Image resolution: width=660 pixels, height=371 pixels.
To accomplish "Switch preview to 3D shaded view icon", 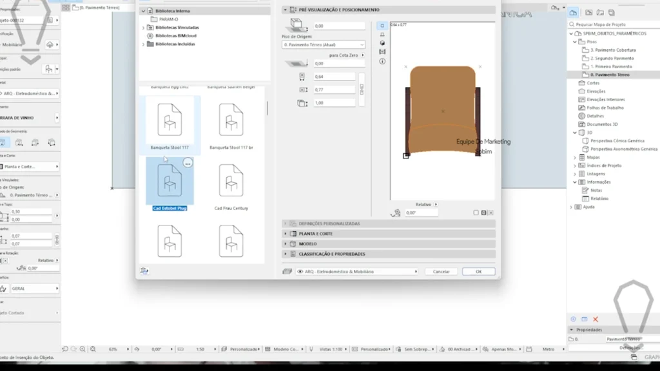I will pyautogui.click(x=382, y=43).
